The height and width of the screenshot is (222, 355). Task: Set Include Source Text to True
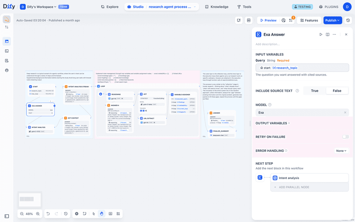click(x=314, y=91)
